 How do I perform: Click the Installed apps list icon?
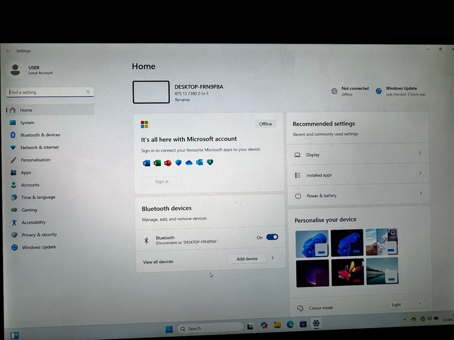point(298,175)
